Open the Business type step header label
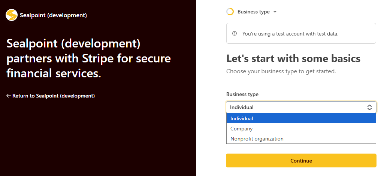384x176 pixels. point(254,12)
